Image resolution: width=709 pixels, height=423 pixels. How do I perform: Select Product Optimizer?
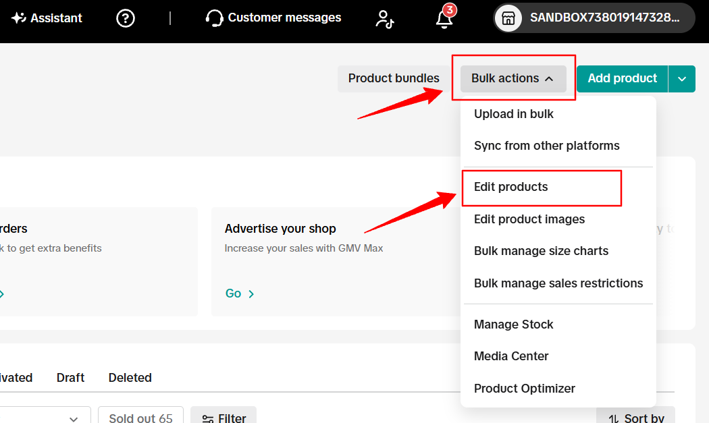524,389
